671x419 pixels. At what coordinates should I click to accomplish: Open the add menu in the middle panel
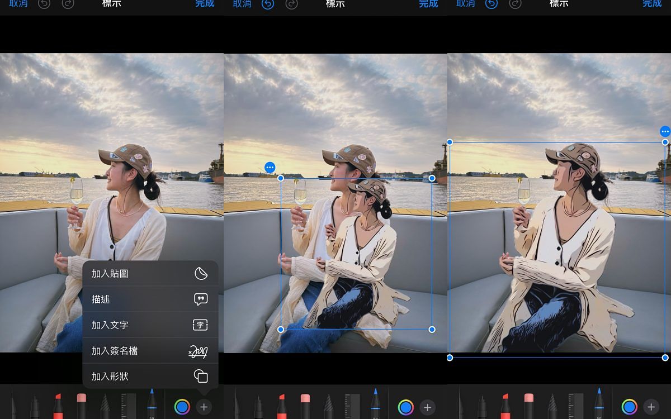click(428, 407)
